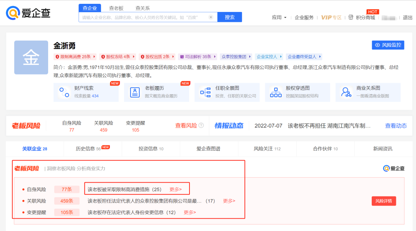Viewport: 416px width, 231px height.
Task: Expand 股权出质 2条 tag arrow
Action: click(x=173, y=57)
